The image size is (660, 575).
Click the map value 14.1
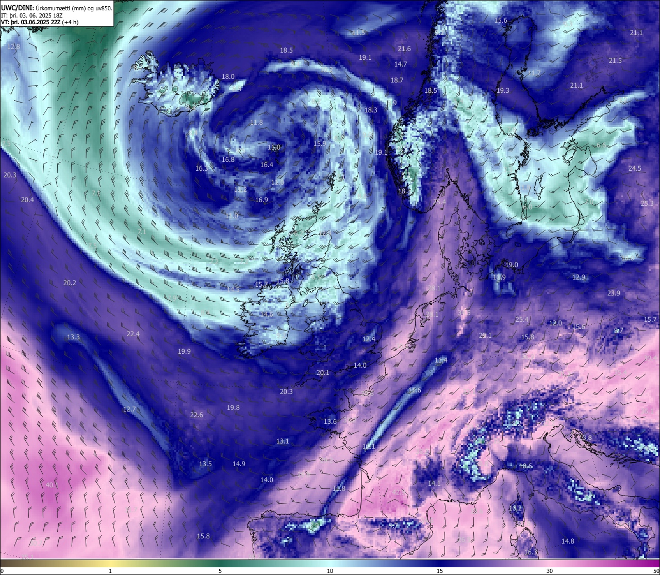coord(434,484)
